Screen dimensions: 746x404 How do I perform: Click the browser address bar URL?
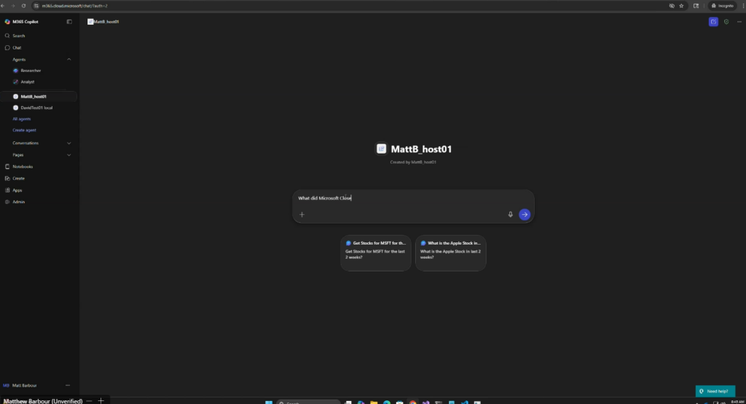75,6
